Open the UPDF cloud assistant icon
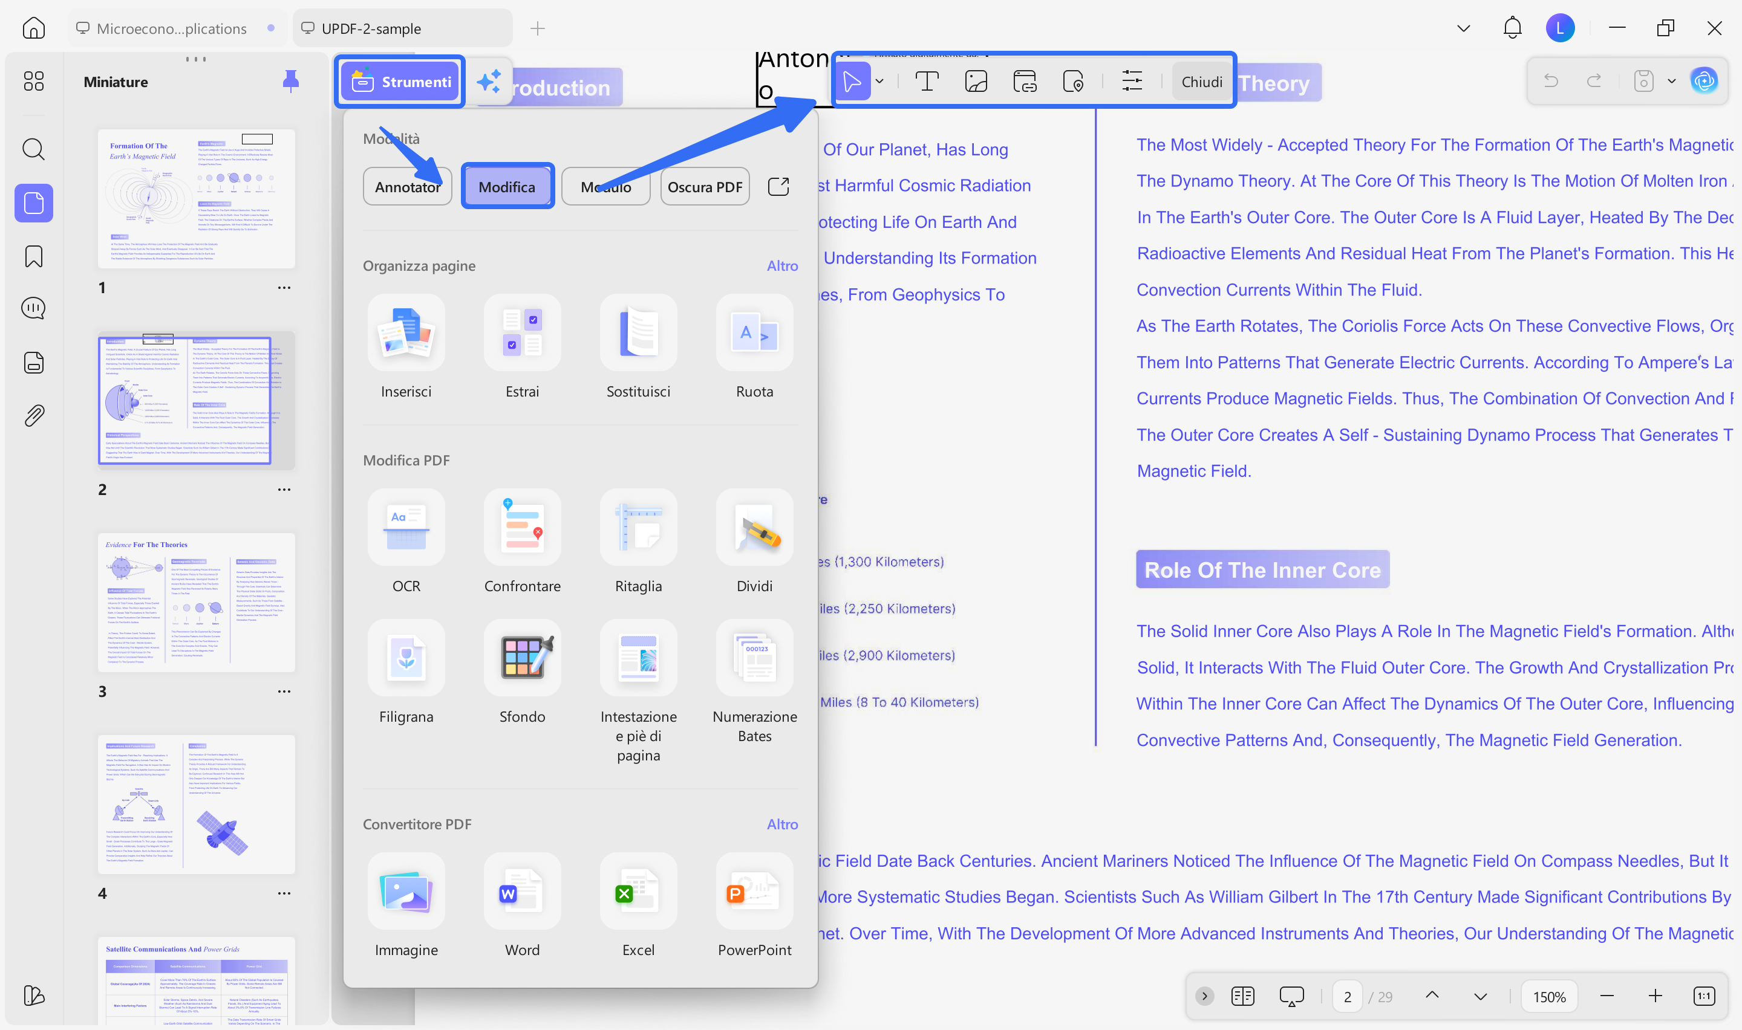This screenshot has height=1030, width=1742. (x=1704, y=81)
